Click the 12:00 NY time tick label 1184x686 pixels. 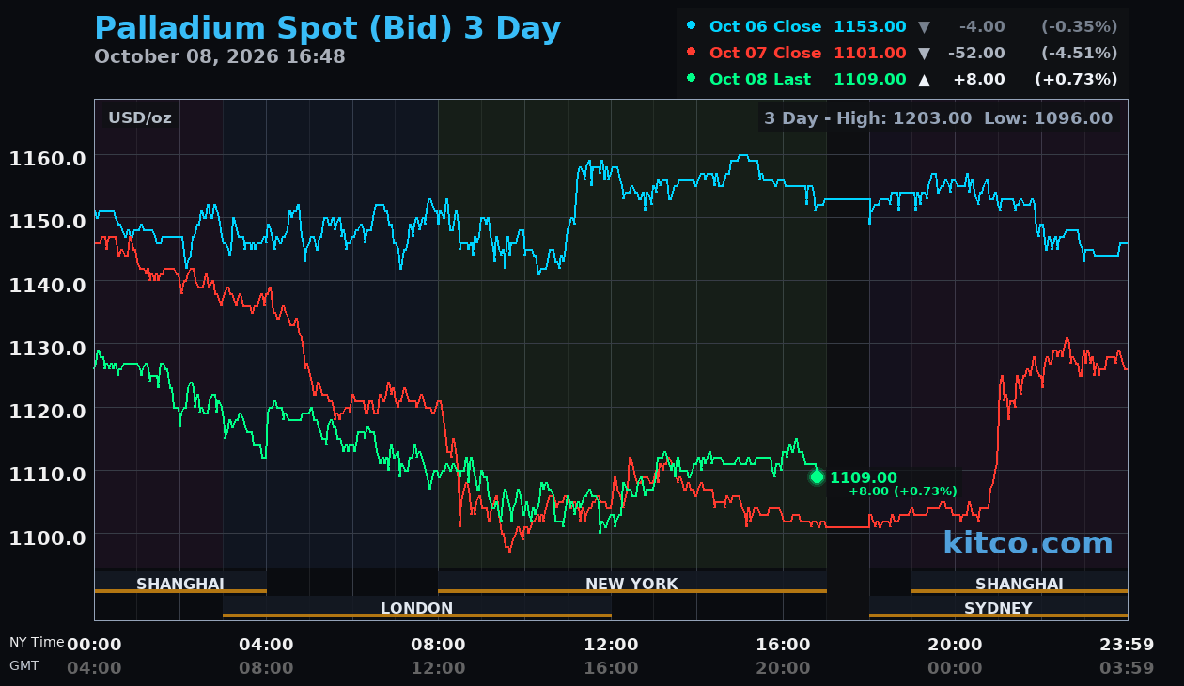point(611,645)
